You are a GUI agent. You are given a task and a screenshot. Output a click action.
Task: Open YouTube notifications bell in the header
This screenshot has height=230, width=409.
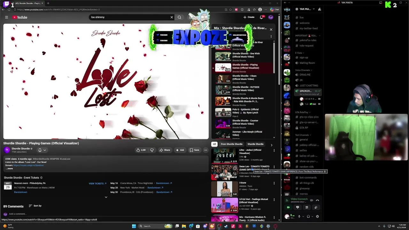click(262, 17)
